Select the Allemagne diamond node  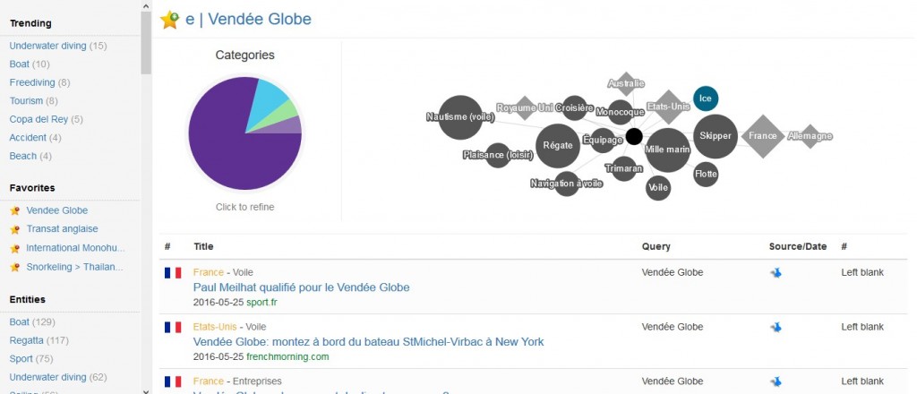810,136
